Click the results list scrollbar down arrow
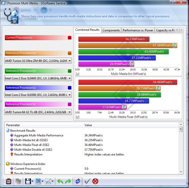The width and height of the screenshot is (189, 188). pos(181,172)
